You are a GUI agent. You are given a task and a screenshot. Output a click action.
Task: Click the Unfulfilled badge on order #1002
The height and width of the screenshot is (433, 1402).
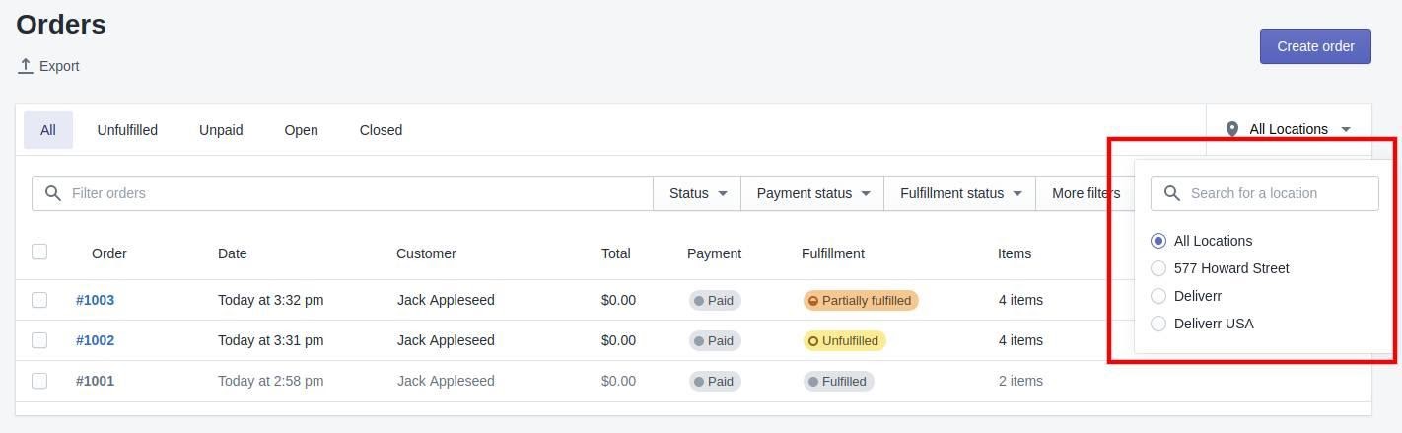[844, 340]
